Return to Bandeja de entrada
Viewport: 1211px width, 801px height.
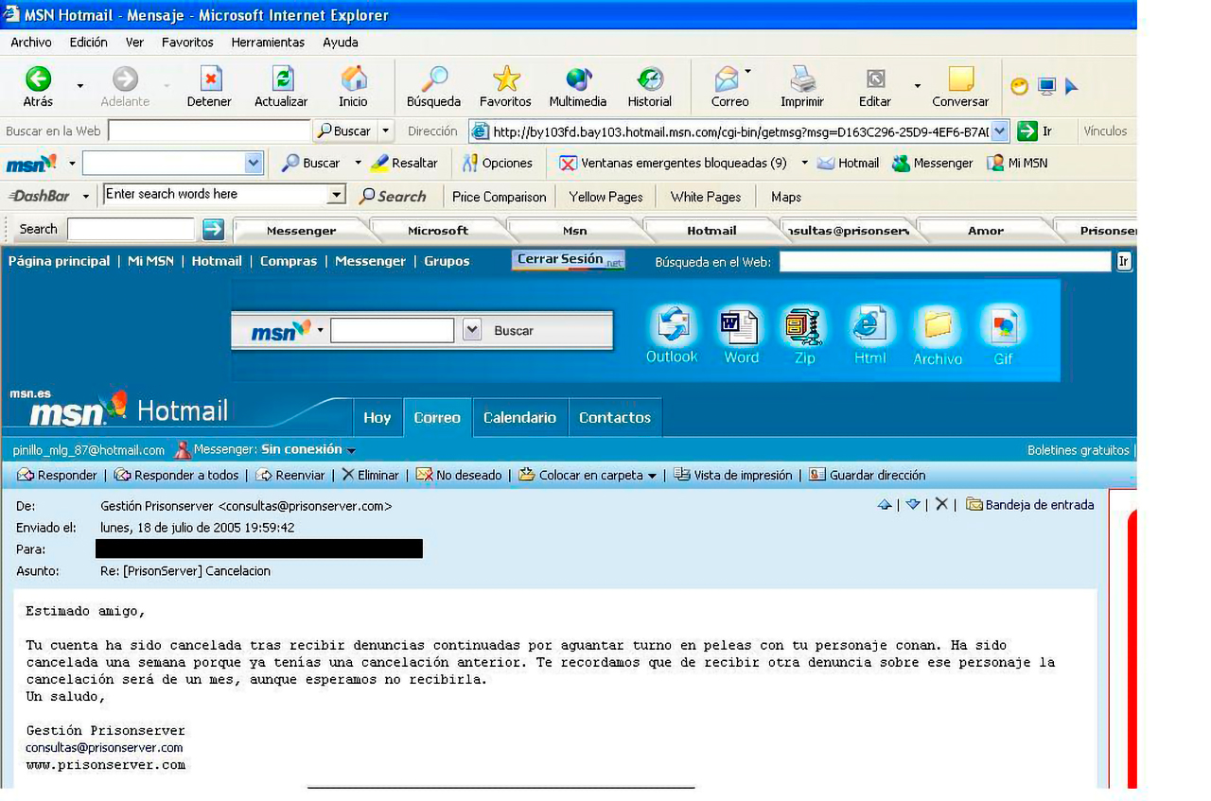(1030, 505)
